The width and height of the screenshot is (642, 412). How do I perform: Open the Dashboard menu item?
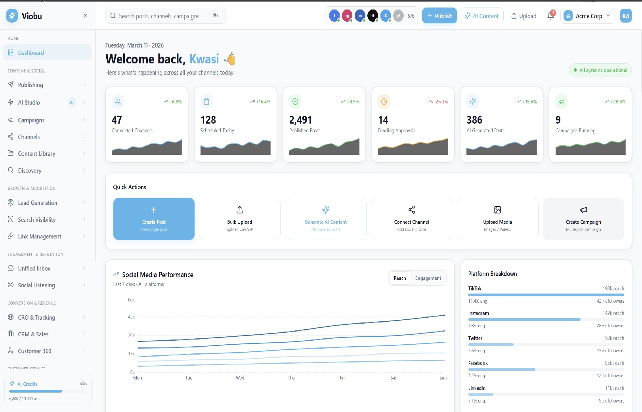47,53
